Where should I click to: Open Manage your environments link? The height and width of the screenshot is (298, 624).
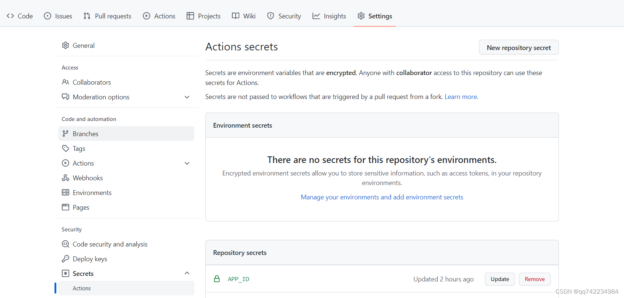point(382,197)
